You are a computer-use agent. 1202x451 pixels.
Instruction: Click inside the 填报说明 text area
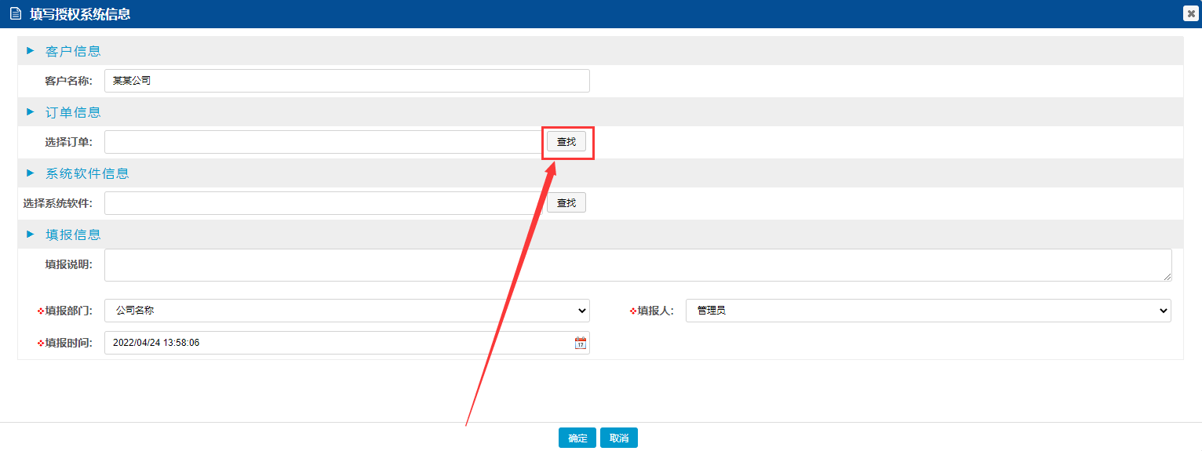pyautogui.click(x=637, y=265)
